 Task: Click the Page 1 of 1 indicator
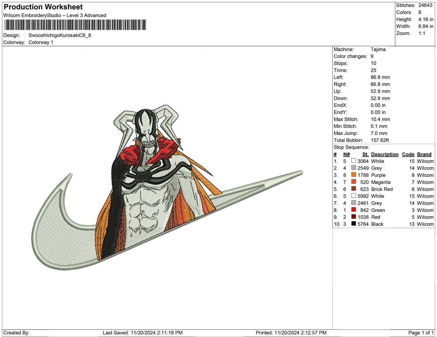(x=421, y=333)
